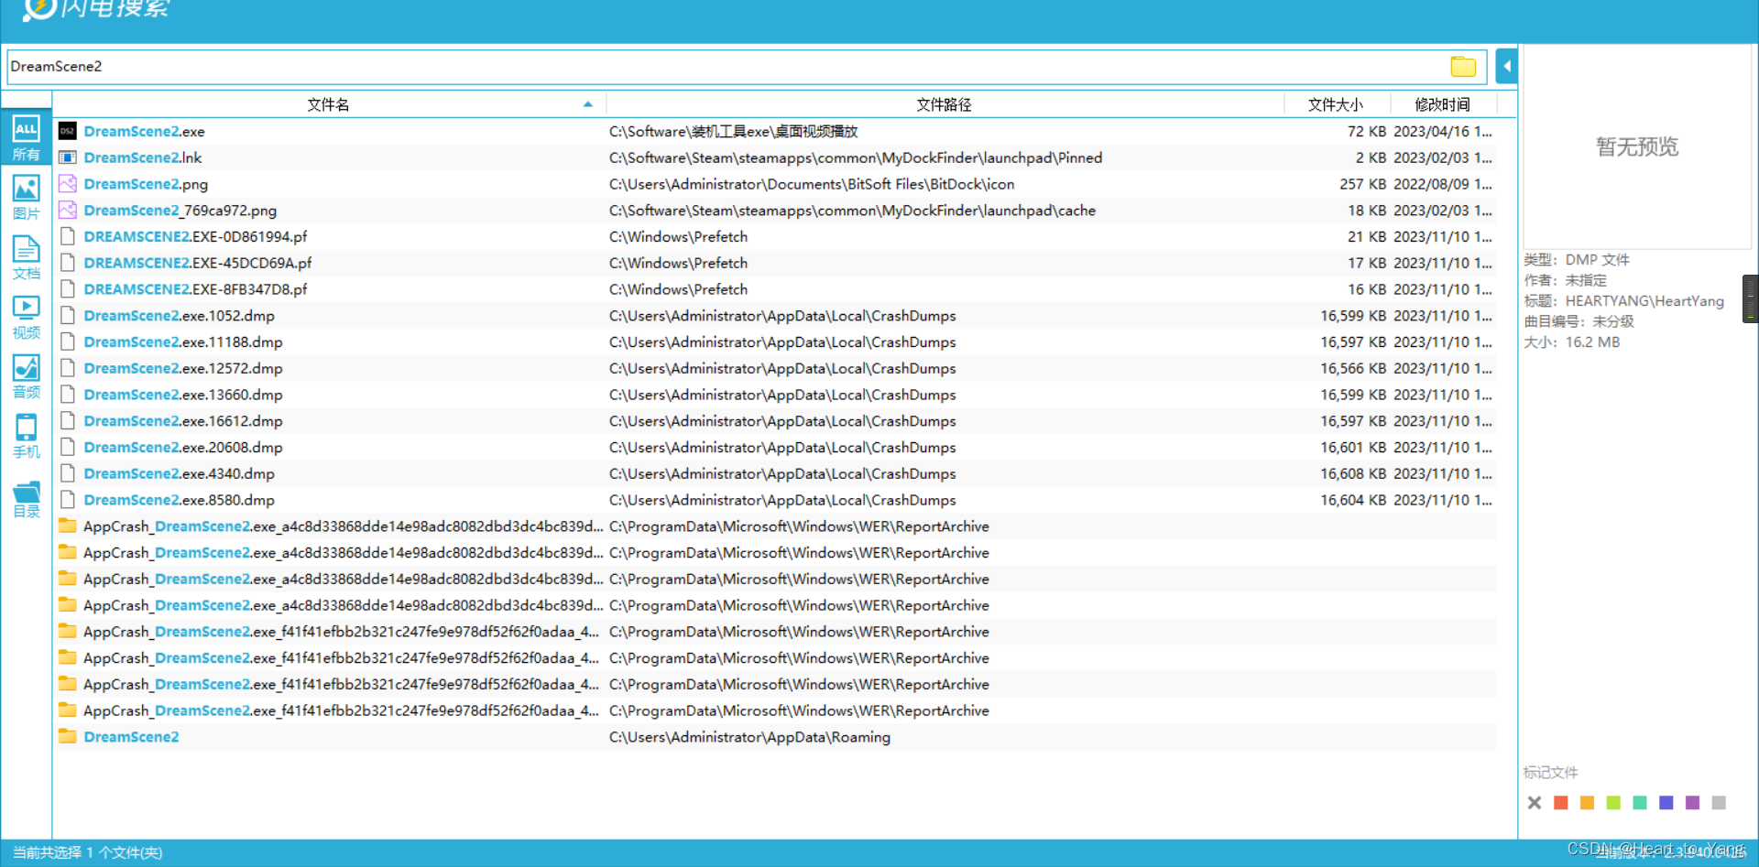
Task: Switch to the Video (视频) category
Action: pyautogui.click(x=26, y=317)
